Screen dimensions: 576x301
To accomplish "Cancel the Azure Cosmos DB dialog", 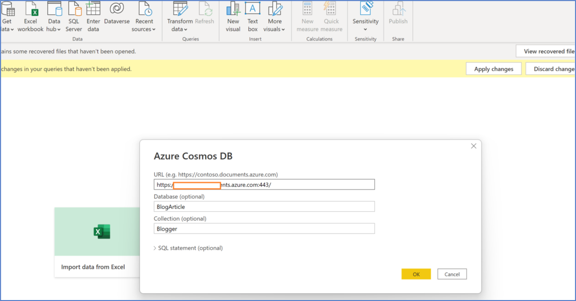I will point(452,274).
